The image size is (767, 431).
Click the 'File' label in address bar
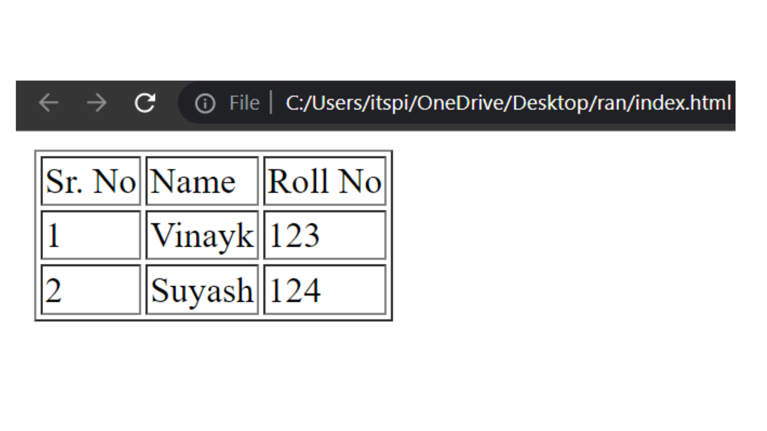coord(244,103)
